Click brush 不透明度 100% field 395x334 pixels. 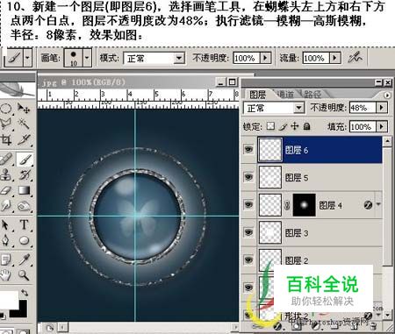(x=247, y=58)
